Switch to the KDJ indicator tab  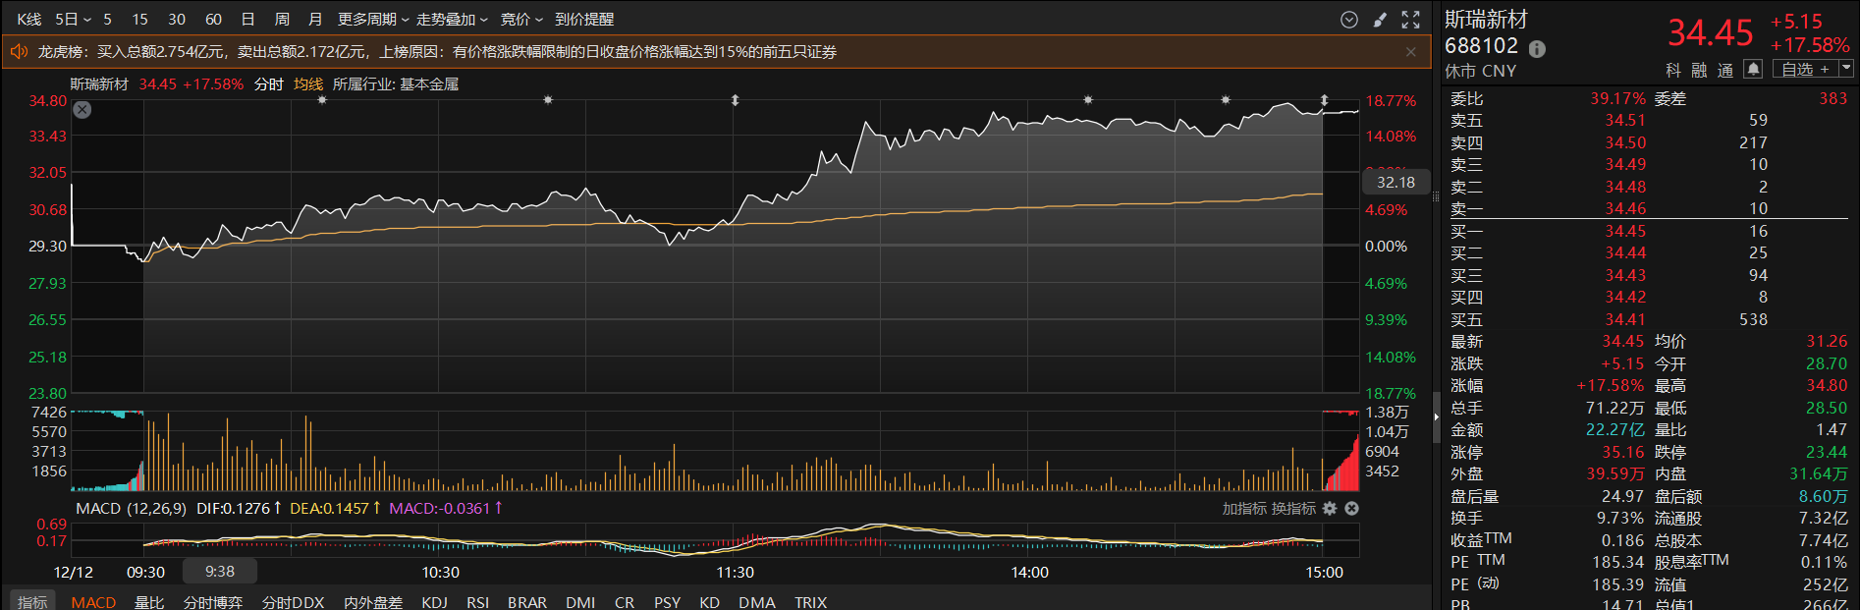[434, 602]
